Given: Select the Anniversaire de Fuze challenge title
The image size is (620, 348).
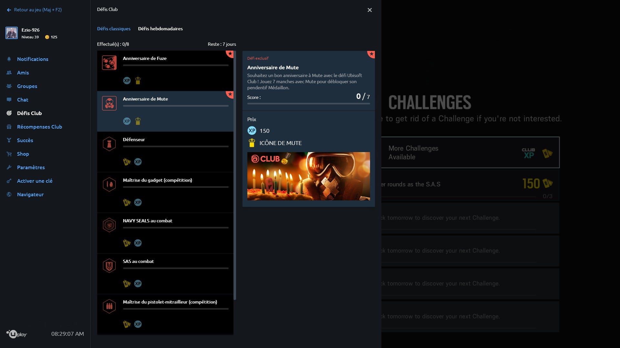Looking at the screenshot, I should (x=145, y=58).
